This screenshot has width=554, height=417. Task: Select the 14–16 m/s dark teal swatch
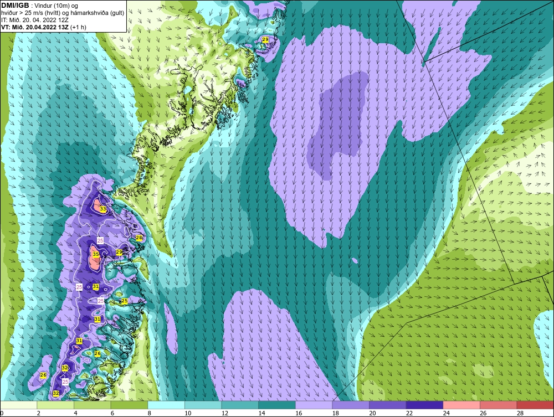coord(276,405)
